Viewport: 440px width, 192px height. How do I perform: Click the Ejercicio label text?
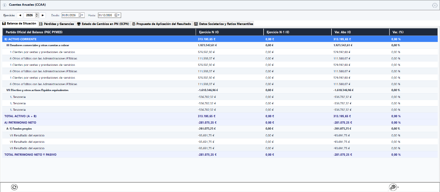[9, 15]
